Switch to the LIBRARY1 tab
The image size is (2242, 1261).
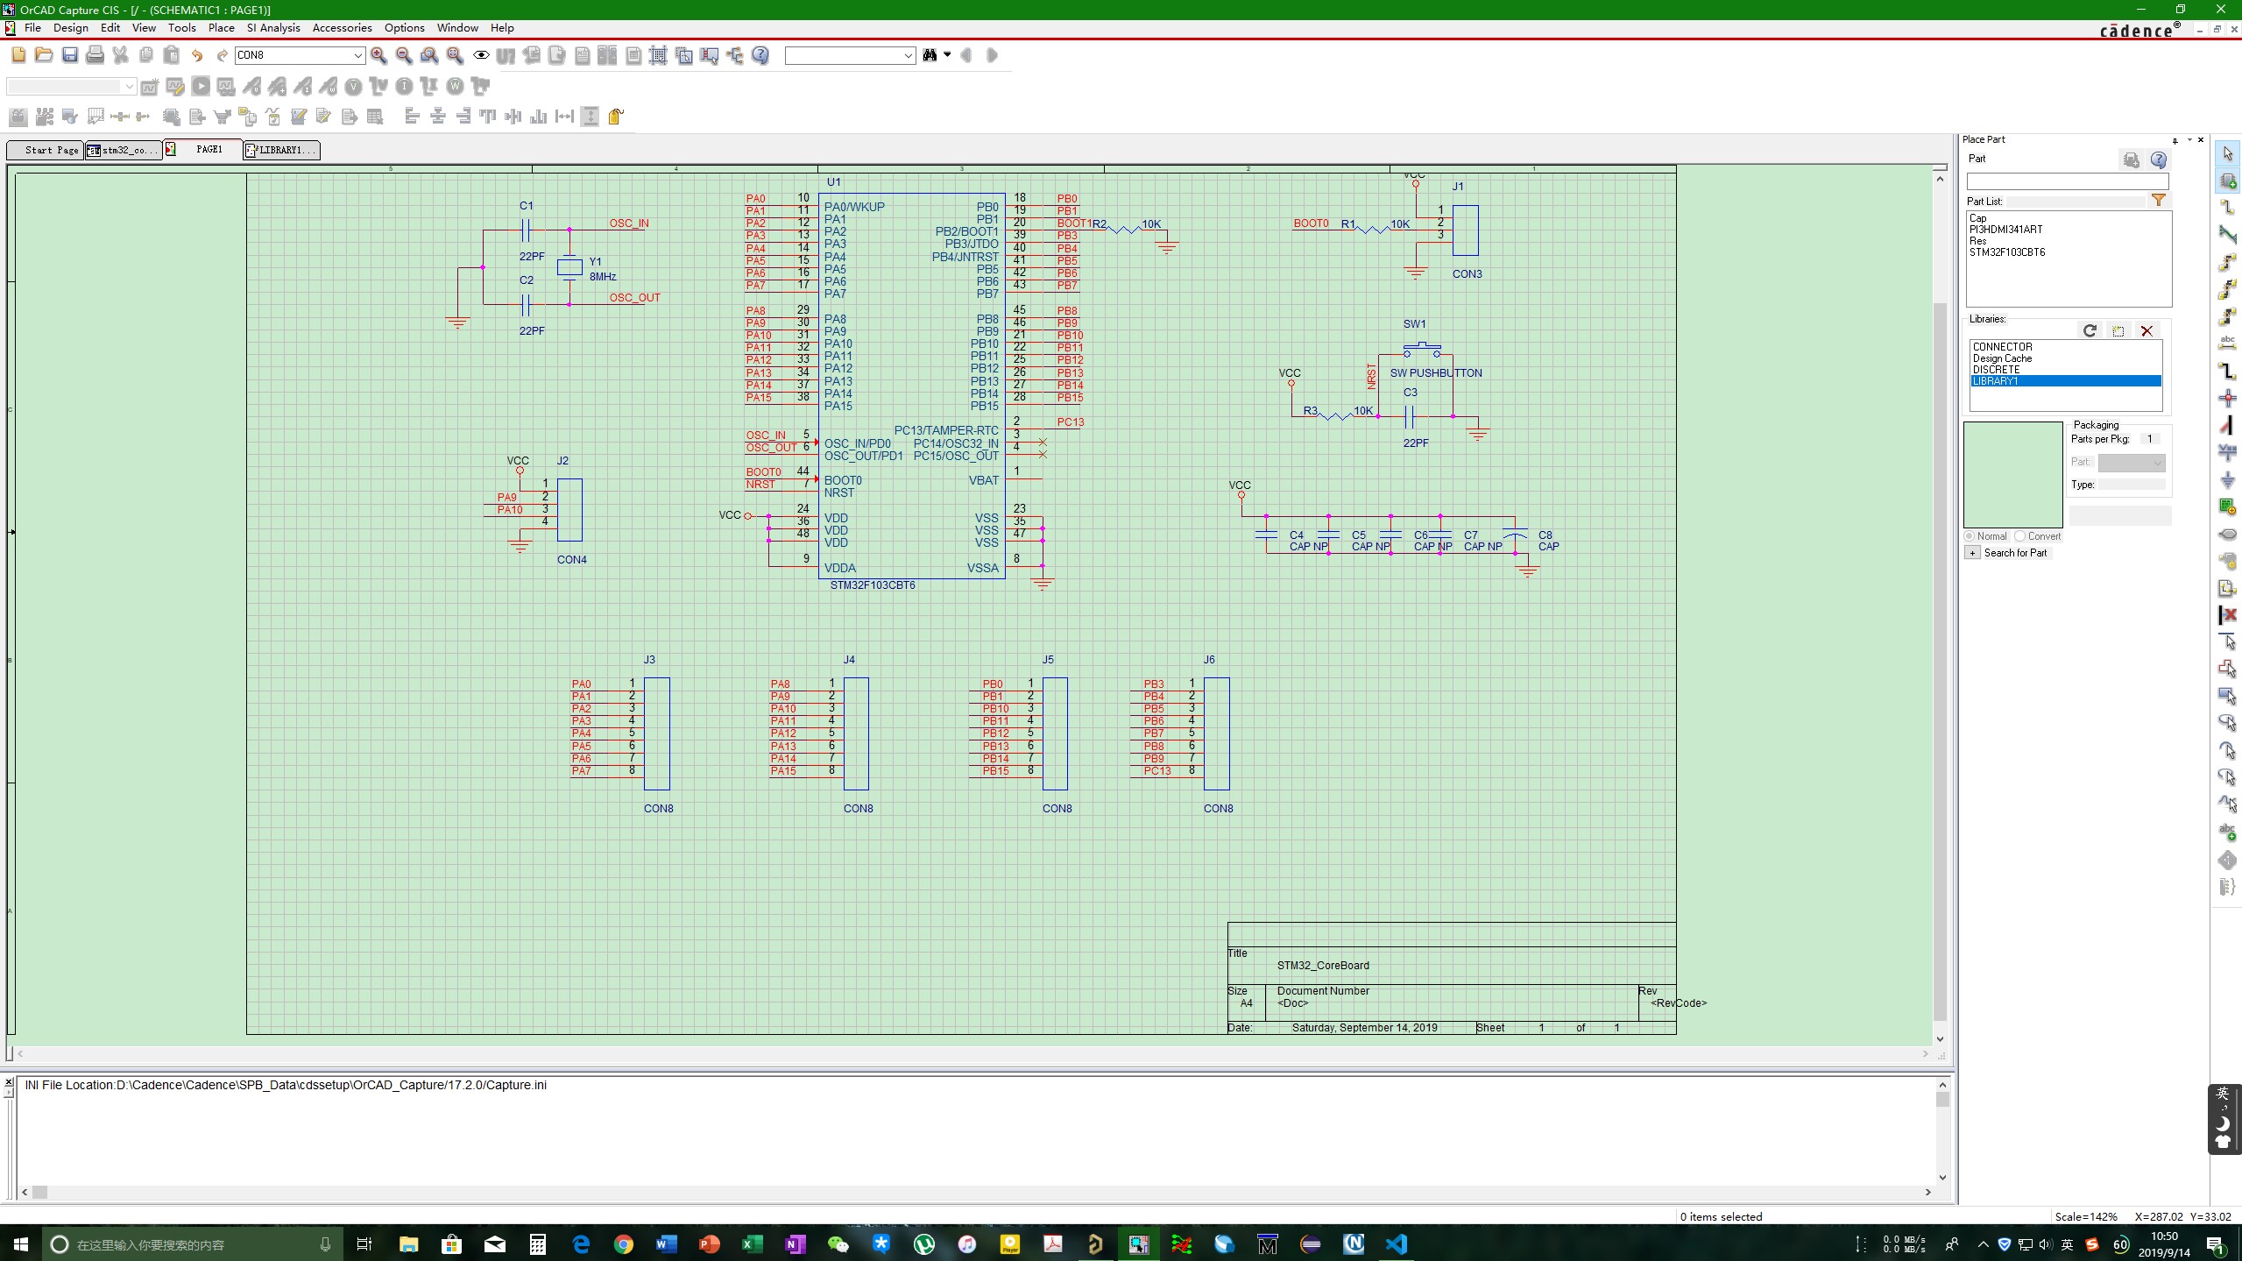281,150
